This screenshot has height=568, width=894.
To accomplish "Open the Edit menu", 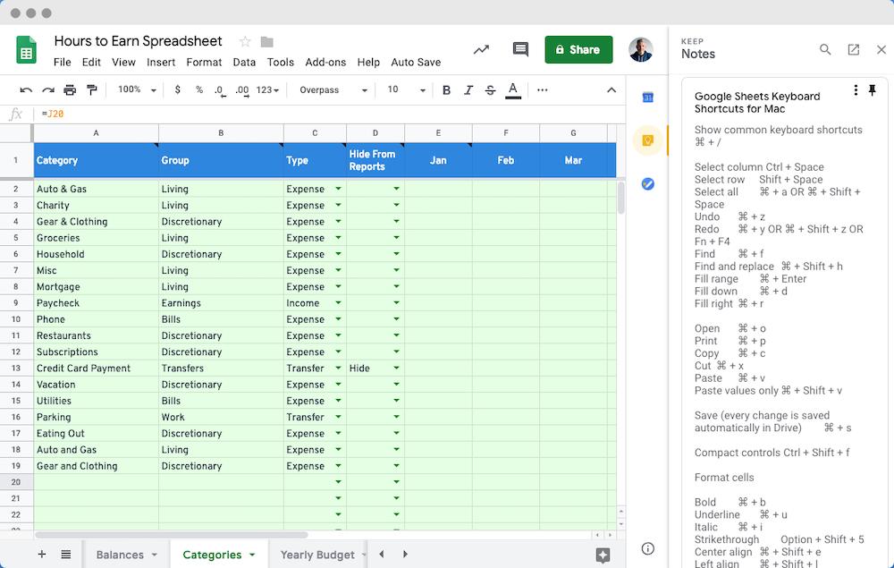I will [x=91, y=62].
